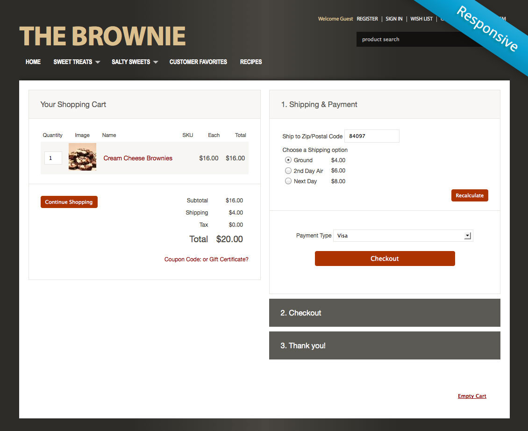Click the brownie product thumbnail image
Image resolution: width=528 pixels, height=431 pixels.
click(82, 157)
